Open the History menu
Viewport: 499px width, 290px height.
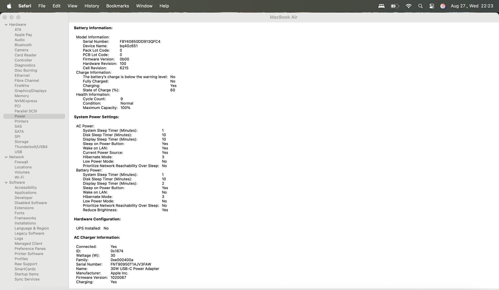(x=92, y=6)
